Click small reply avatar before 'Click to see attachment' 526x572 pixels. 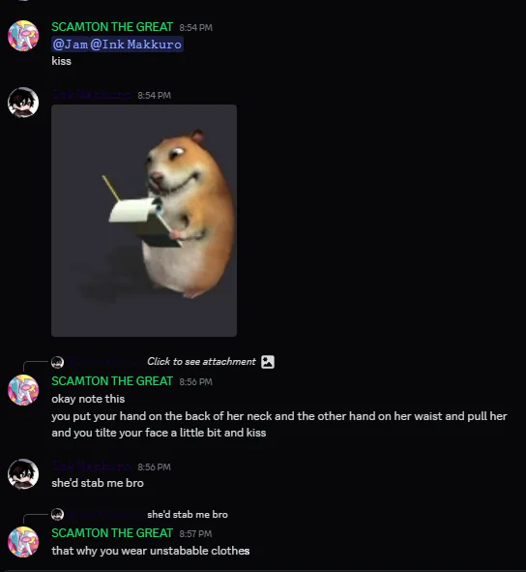click(58, 362)
